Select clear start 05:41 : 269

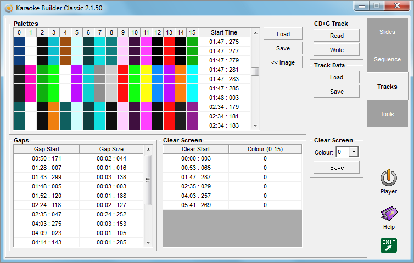coord(195,205)
